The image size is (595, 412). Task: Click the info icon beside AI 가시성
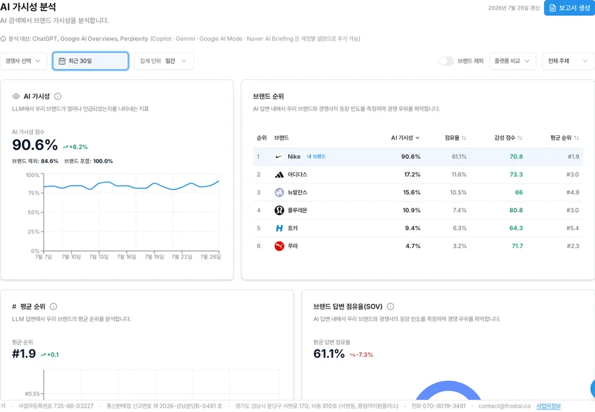click(57, 96)
